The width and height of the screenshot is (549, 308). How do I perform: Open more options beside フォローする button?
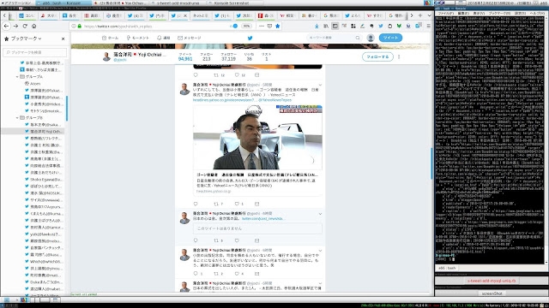pyautogui.click(x=399, y=56)
